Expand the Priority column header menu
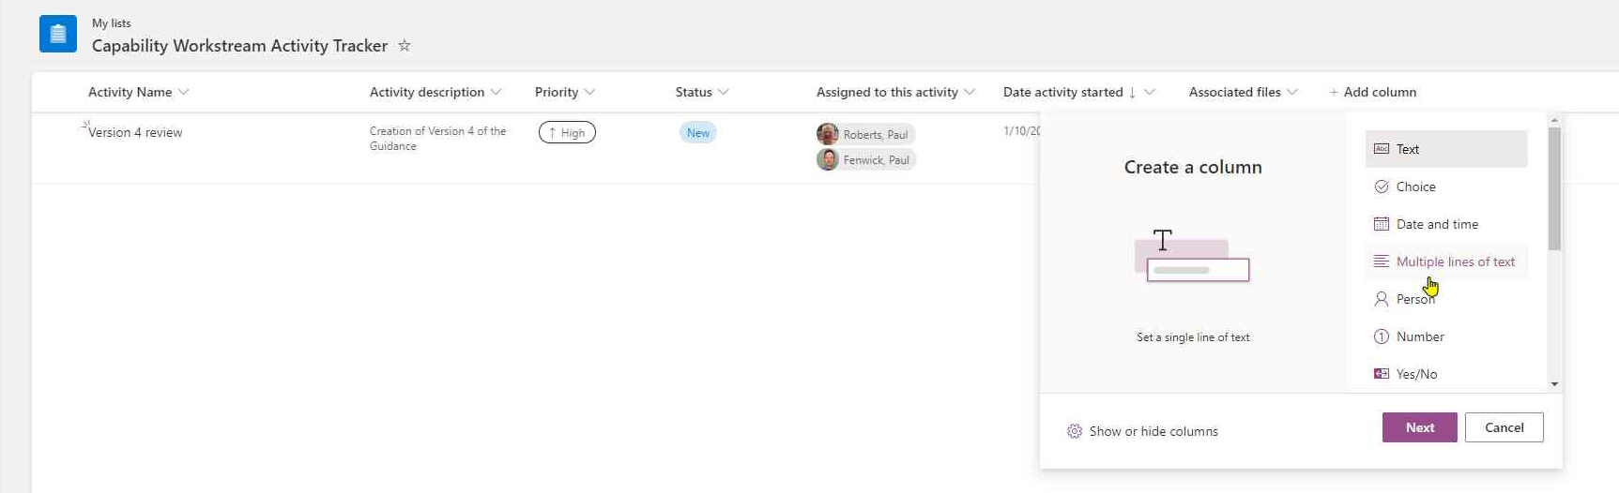1619x493 pixels. coord(590,92)
